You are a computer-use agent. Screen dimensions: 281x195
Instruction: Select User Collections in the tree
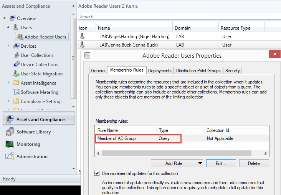click(37, 55)
